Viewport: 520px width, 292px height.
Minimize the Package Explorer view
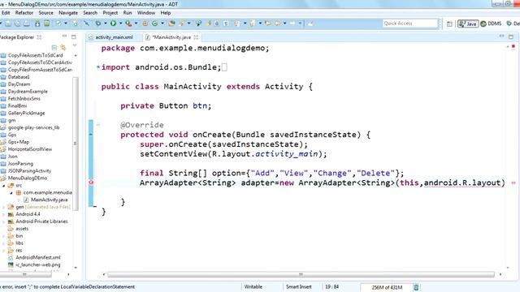tap(64, 36)
